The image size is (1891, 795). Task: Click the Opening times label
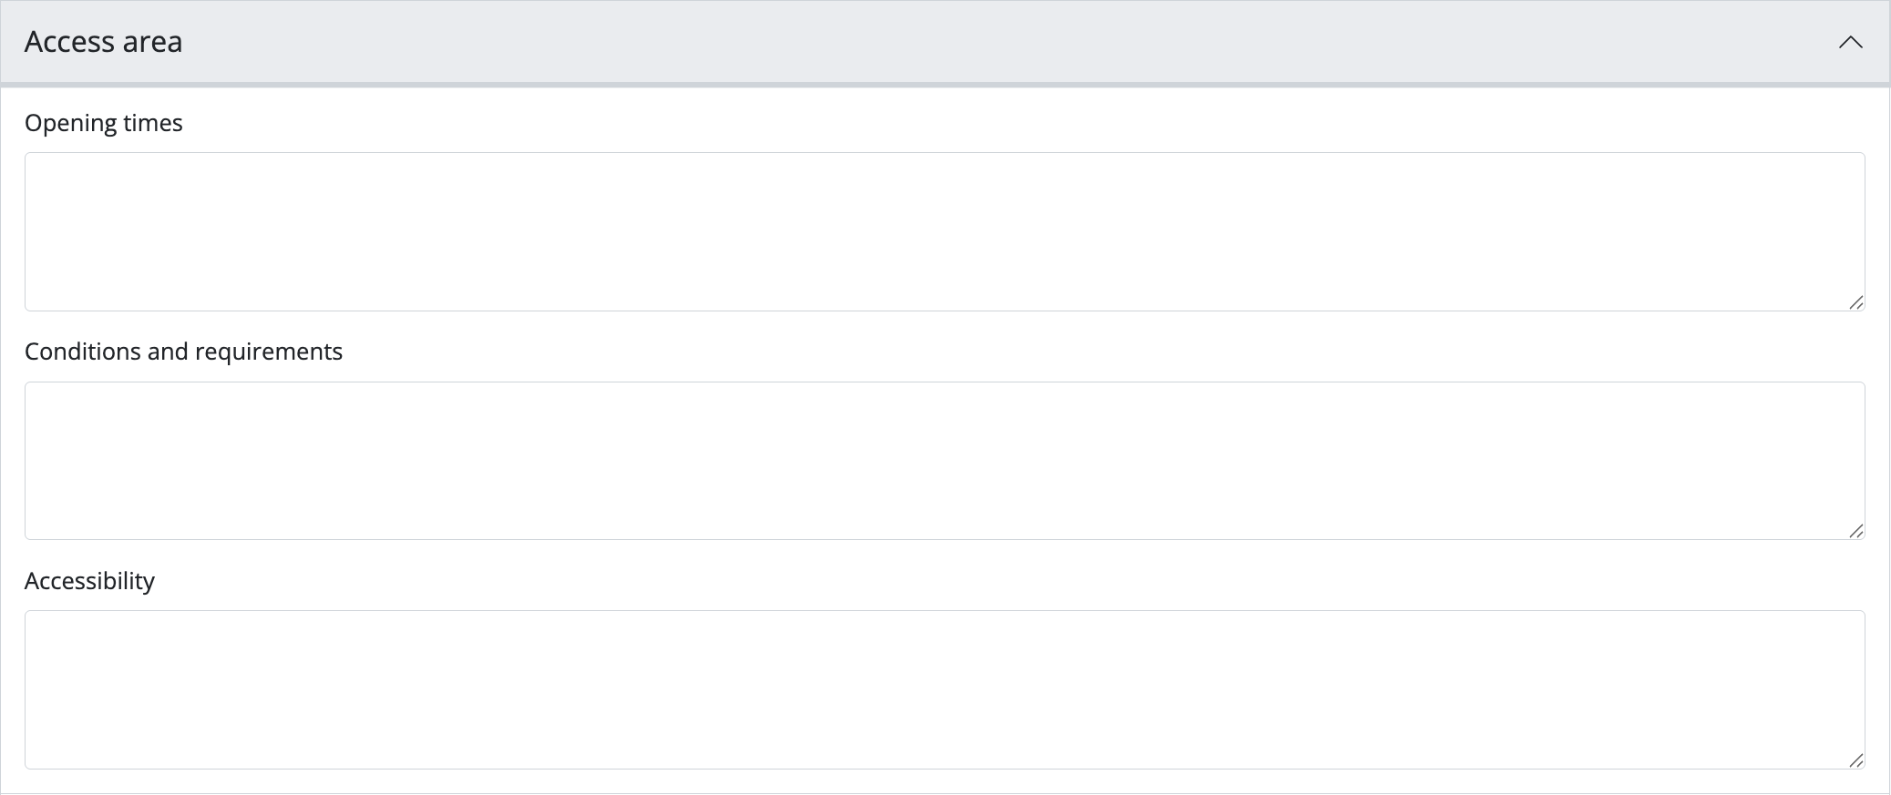(104, 123)
